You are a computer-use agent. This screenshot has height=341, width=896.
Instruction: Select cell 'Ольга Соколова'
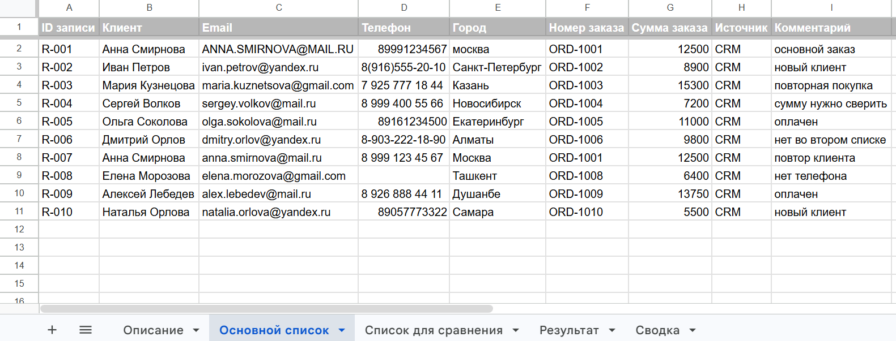(x=149, y=122)
